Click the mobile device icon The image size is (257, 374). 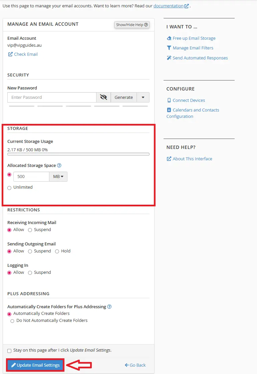(169, 101)
